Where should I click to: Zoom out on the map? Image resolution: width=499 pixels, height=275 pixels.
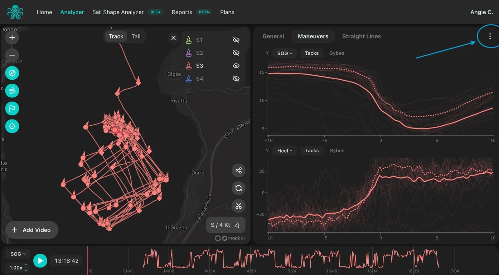point(12,55)
